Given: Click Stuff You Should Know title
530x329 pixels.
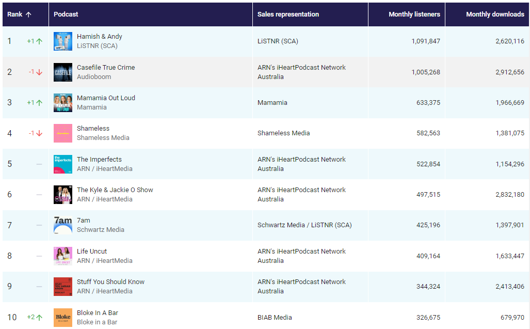Looking at the screenshot, I should tap(110, 281).
